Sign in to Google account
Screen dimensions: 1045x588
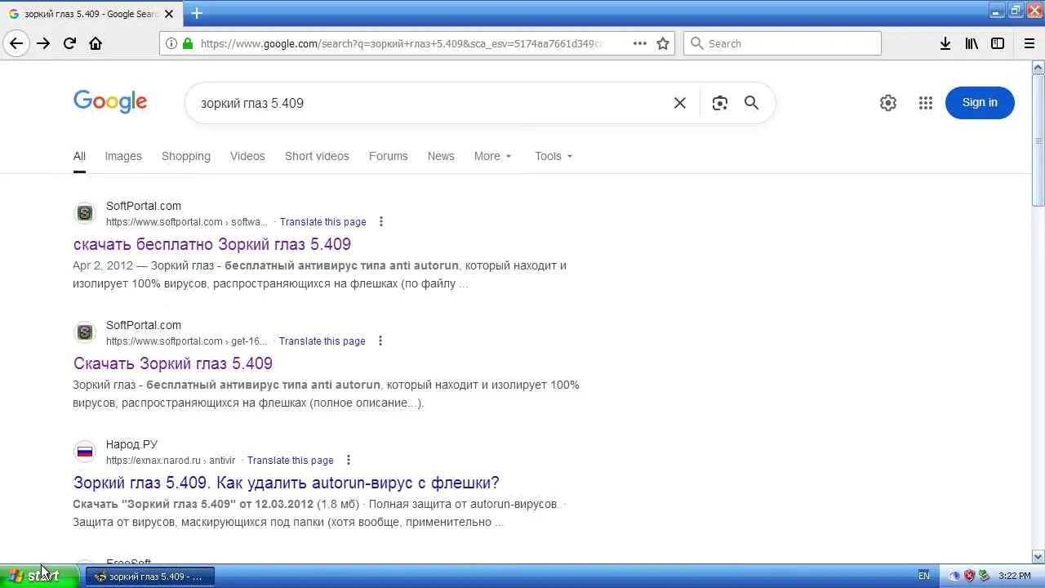[x=980, y=103]
